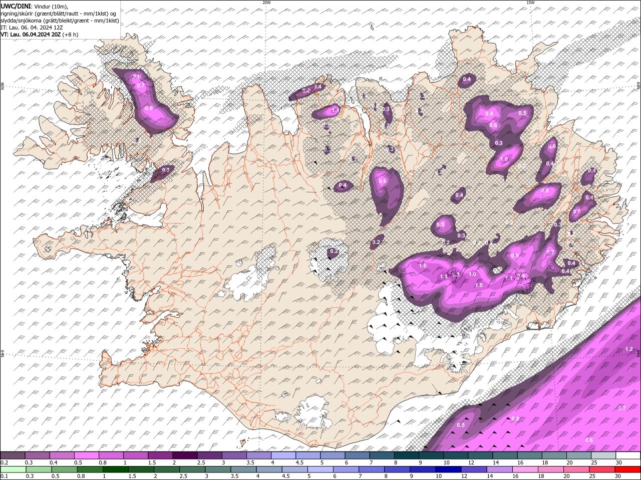Image resolution: width=641 pixels, height=480 pixels.
Task: Click the snow legend swatch between 1 and 1.5
Action: [x=135, y=455]
